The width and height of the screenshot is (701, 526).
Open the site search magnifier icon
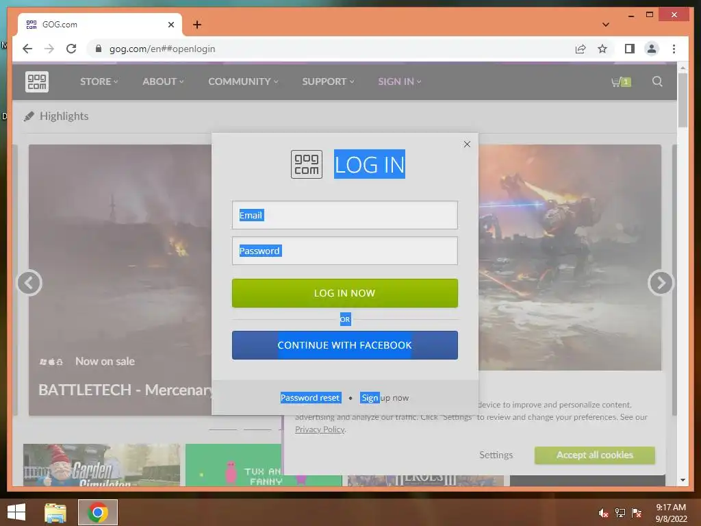(x=657, y=82)
